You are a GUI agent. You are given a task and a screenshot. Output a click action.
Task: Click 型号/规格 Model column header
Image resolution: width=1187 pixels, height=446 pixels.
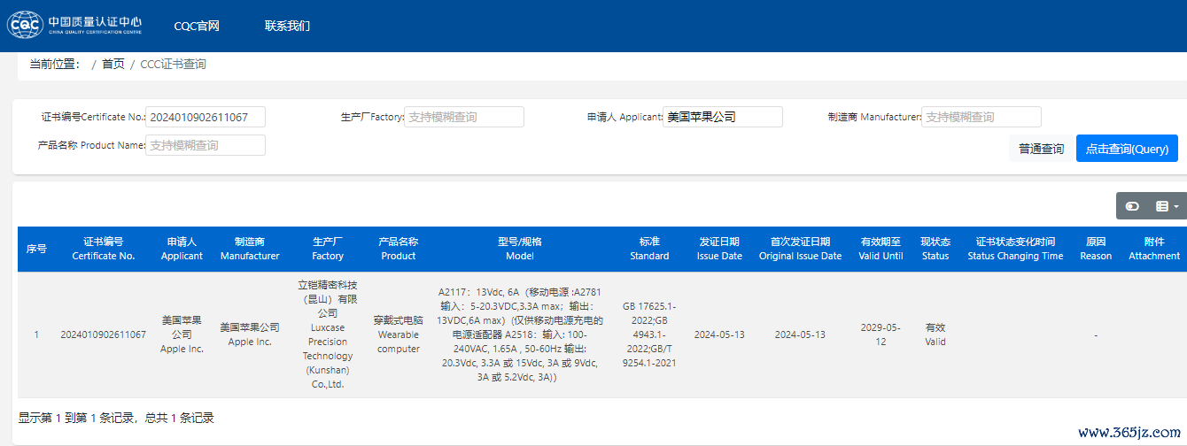point(520,249)
